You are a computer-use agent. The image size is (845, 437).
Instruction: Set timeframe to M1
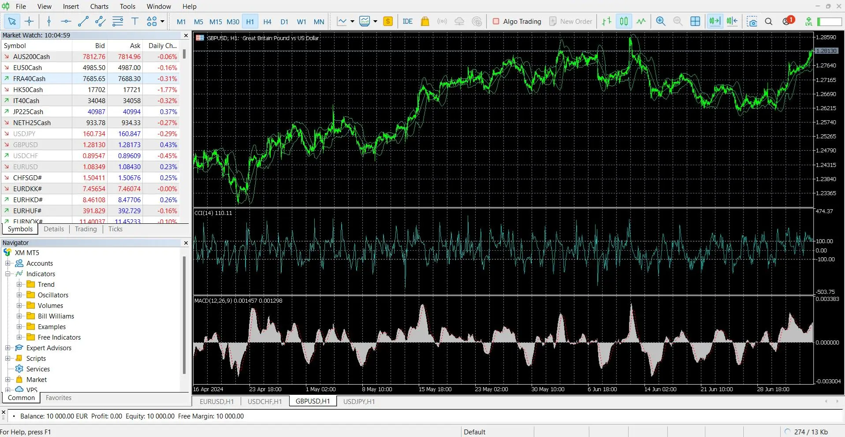pyautogui.click(x=181, y=22)
